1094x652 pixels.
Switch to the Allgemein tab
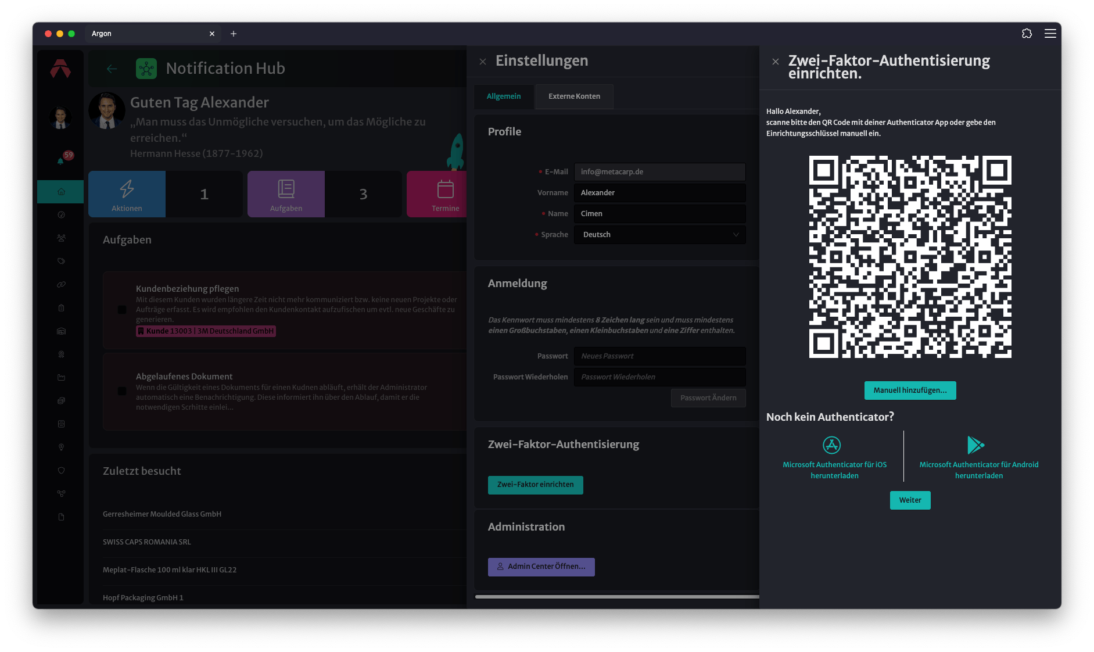tap(504, 96)
